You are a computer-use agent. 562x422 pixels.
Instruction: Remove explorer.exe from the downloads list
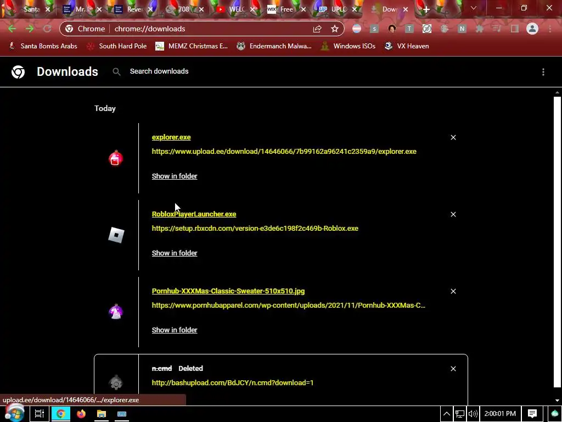[x=453, y=137]
